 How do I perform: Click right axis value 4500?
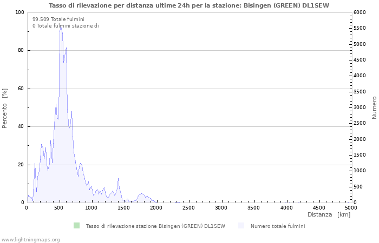360,60
